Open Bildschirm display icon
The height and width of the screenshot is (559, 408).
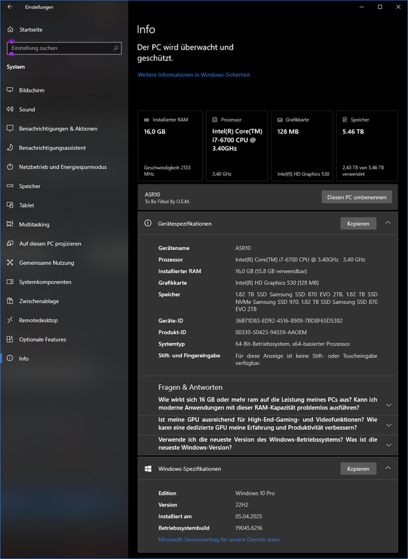pyautogui.click(x=10, y=90)
